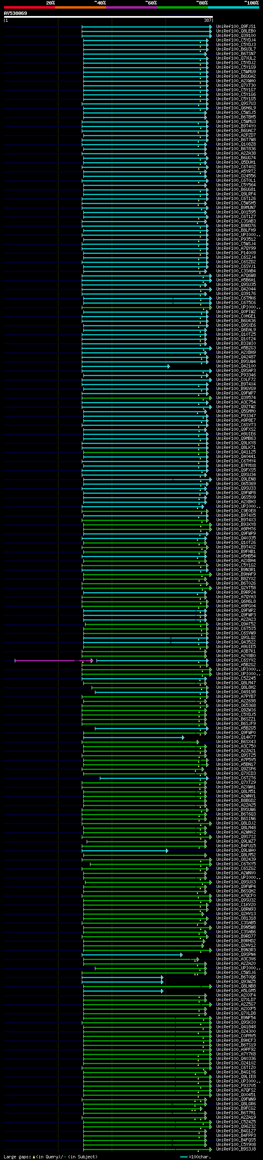Open hit UniRef100_Q7XUL2
The height and width of the screenshot is (1160, 263).
pyautogui.click(x=235, y=58)
